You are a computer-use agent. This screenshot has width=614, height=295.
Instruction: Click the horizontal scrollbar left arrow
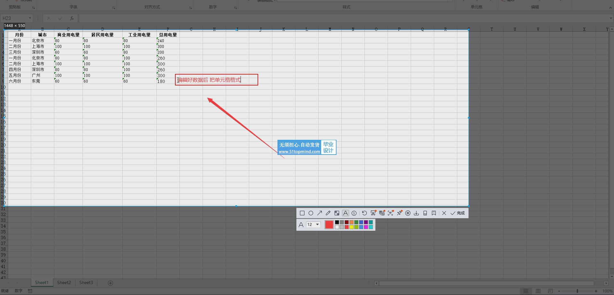[x=376, y=283]
